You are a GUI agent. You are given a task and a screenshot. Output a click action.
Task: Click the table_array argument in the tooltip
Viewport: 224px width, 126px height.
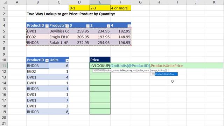126,70
